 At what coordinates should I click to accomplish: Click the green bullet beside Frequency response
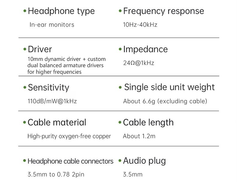(120, 11)
